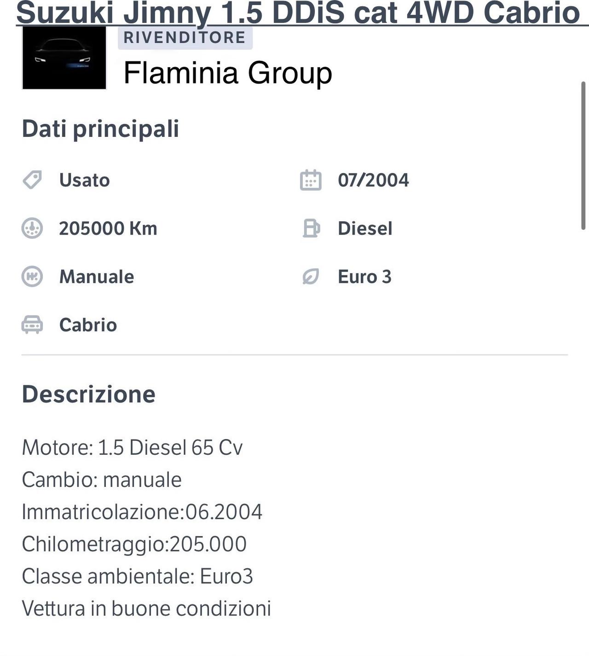This screenshot has height=656, width=589.
Task: Click the odometer icon beside 205000 Km
Action: click(x=32, y=228)
